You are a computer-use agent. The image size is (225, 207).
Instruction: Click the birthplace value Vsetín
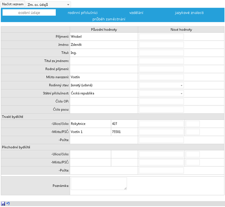click(75, 77)
